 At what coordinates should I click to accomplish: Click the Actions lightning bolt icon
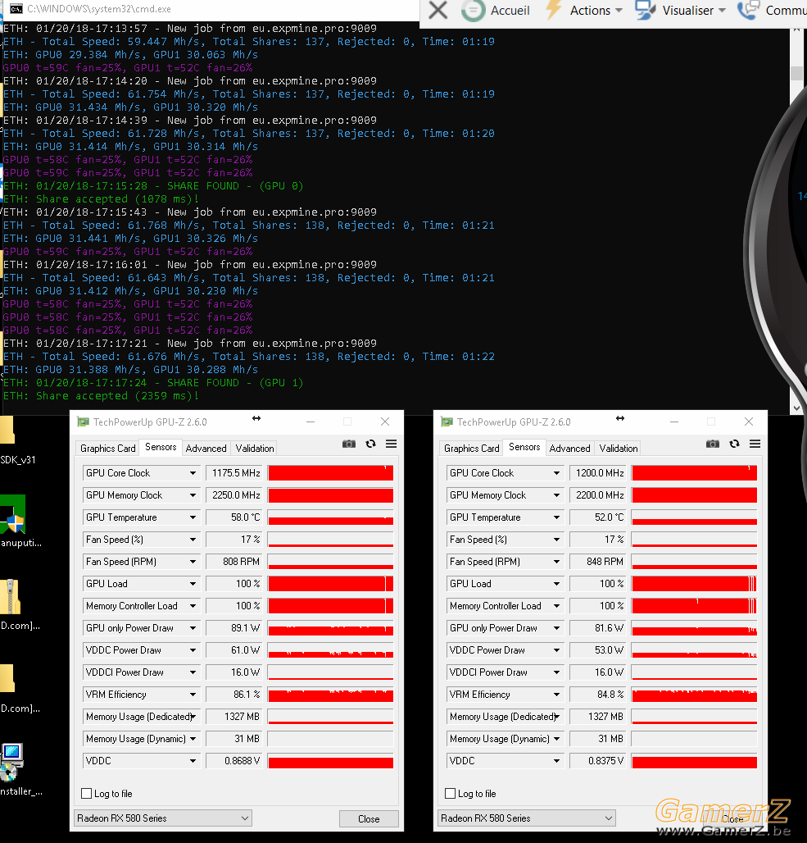(553, 10)
